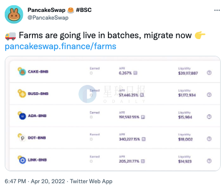Click the BUSD-BNB pair token icon
The width and height of the screenshot is (224, 188).
point(22,94)
